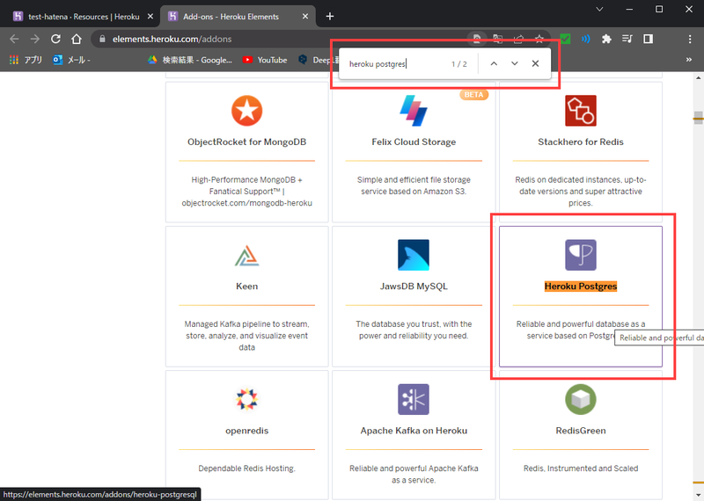
Task: Click 'Redis, Instrumented and Scaled' description
Action: click(581, 468)
